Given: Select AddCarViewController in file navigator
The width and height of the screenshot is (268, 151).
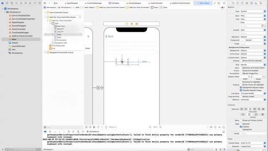Looking at the screenshot, I should tap(22, 36).
